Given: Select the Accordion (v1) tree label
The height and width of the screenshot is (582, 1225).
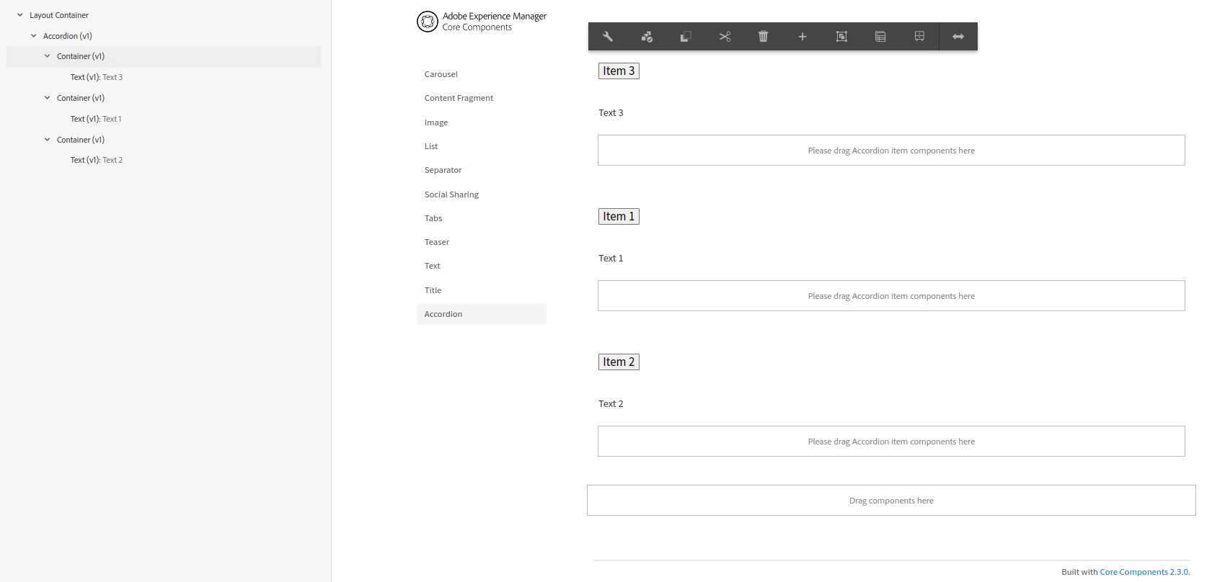Looking at the screenshot, I should point(68,36).
